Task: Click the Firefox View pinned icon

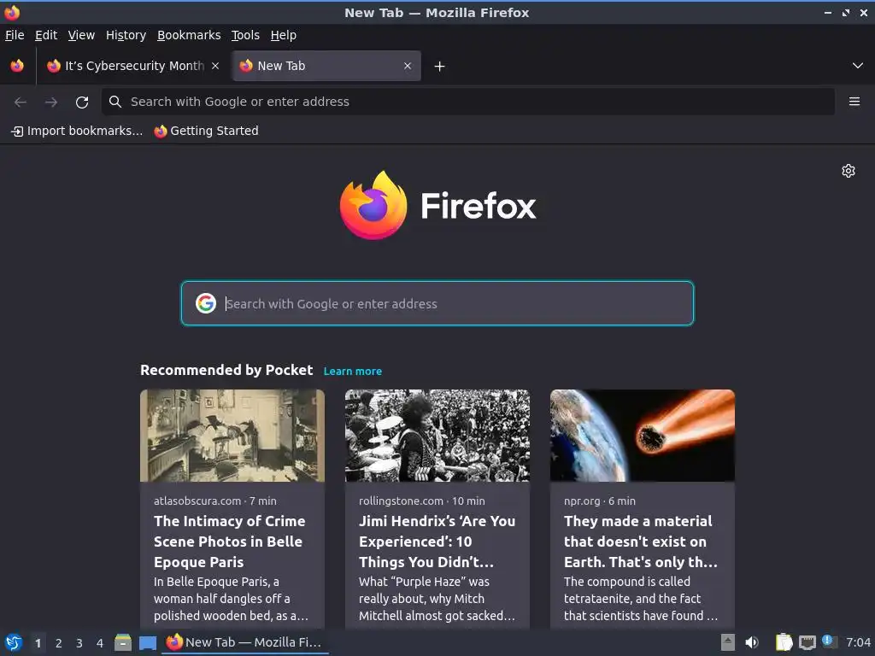Action: pos(17,66)
